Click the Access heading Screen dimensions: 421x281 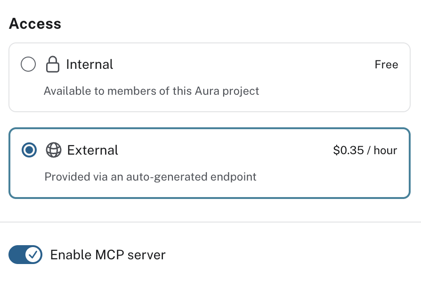click(35, 24)
